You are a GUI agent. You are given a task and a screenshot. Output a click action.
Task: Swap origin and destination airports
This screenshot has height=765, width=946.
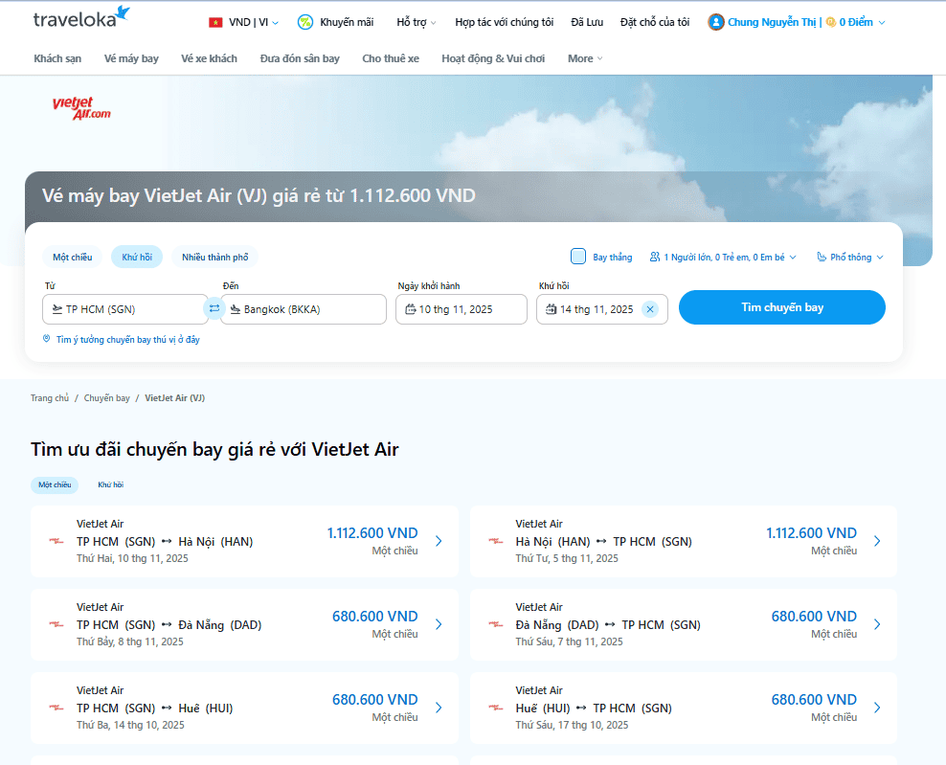[214, 309]
